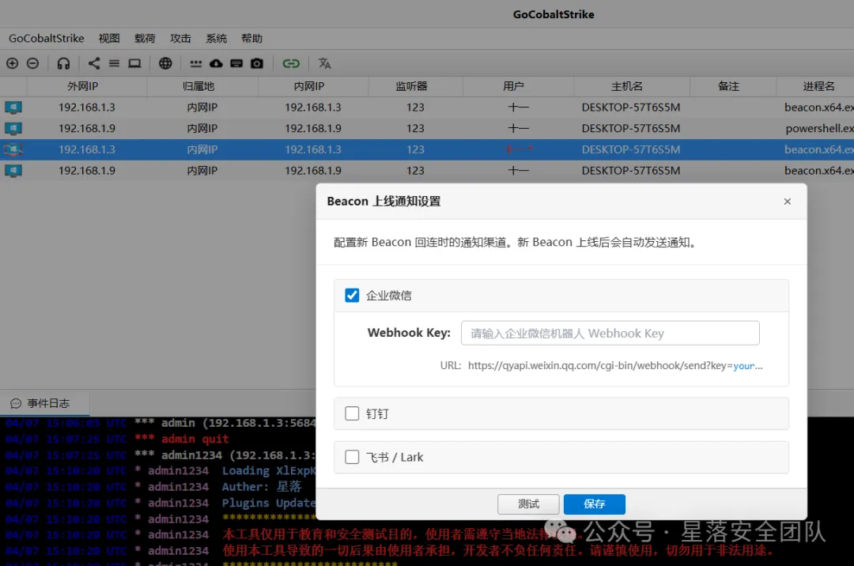Click the share graph view icon
The image size is (854, 566).
pos(93,63)
